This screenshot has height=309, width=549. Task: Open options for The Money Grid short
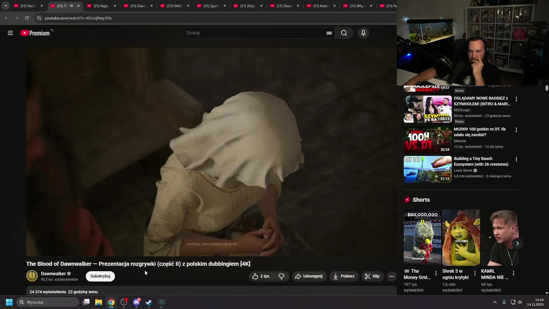(x=436, y=273)
